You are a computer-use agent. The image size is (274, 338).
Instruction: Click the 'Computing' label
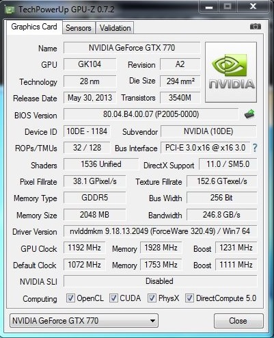(x=40, y=299)
